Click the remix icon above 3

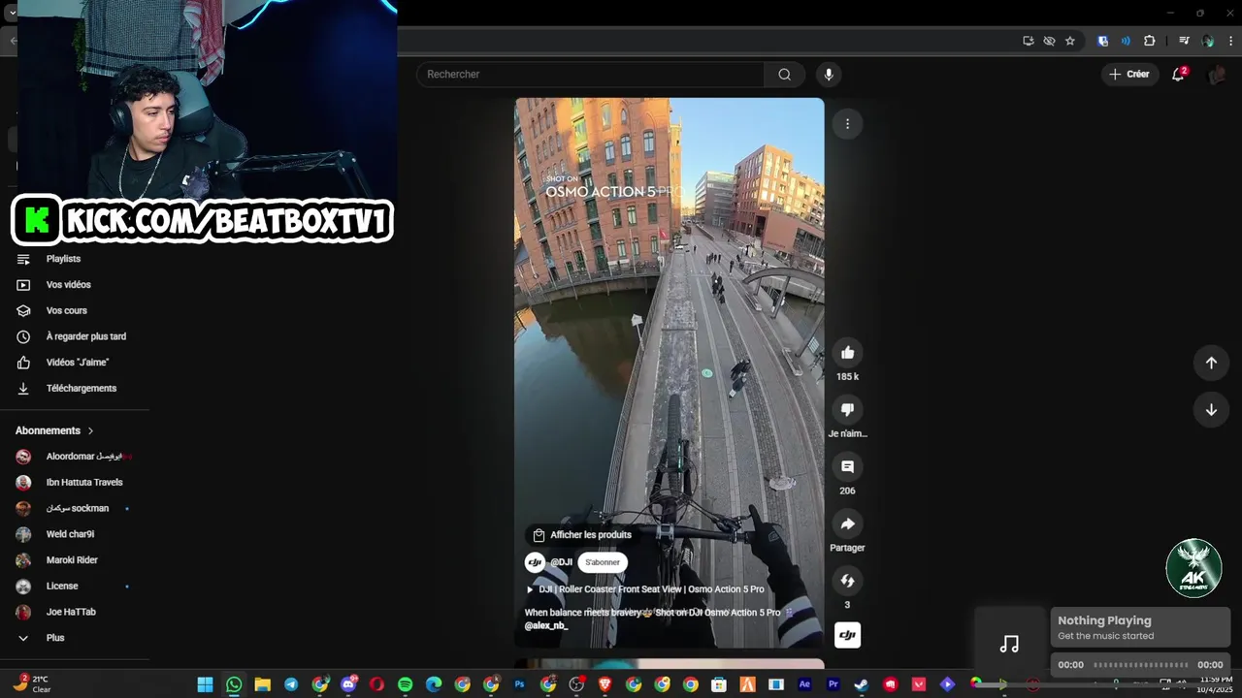pyautogui.click(x=847, y=582)
